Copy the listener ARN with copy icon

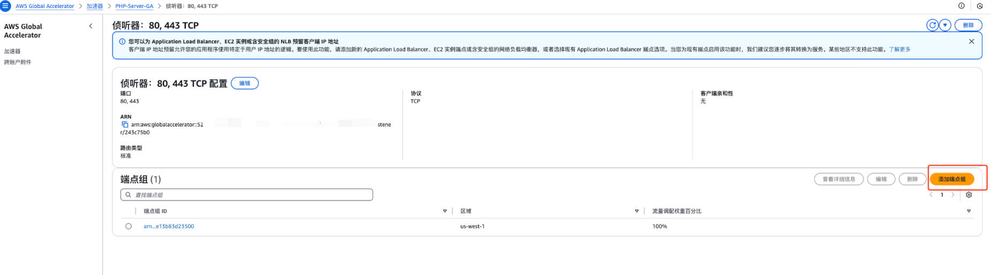tap(125, 124)
